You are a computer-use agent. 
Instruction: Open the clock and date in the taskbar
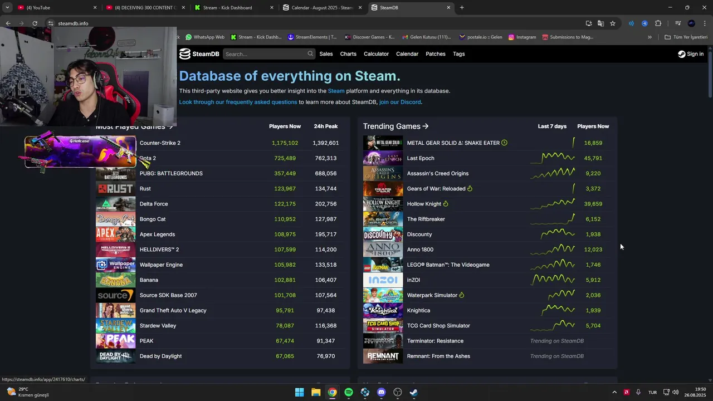point(696,392)
